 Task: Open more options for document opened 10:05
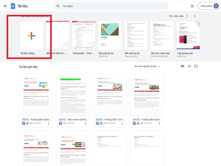click(122, 123)
